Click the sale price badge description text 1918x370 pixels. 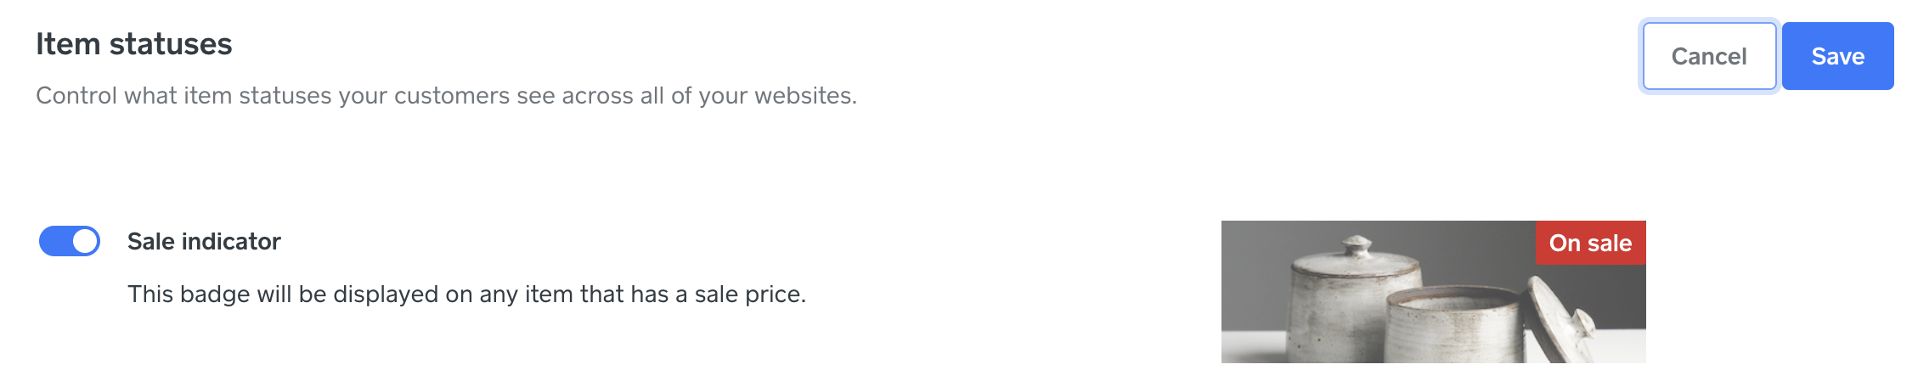coord(466,294)
